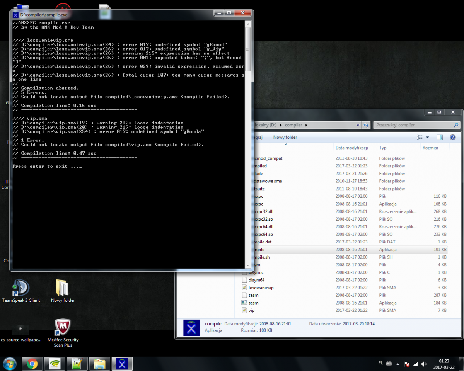Image resolution: width=464 pixels, height=371 pixels.
Task: Open the Action Center flag icon
Action: [406, 364]
